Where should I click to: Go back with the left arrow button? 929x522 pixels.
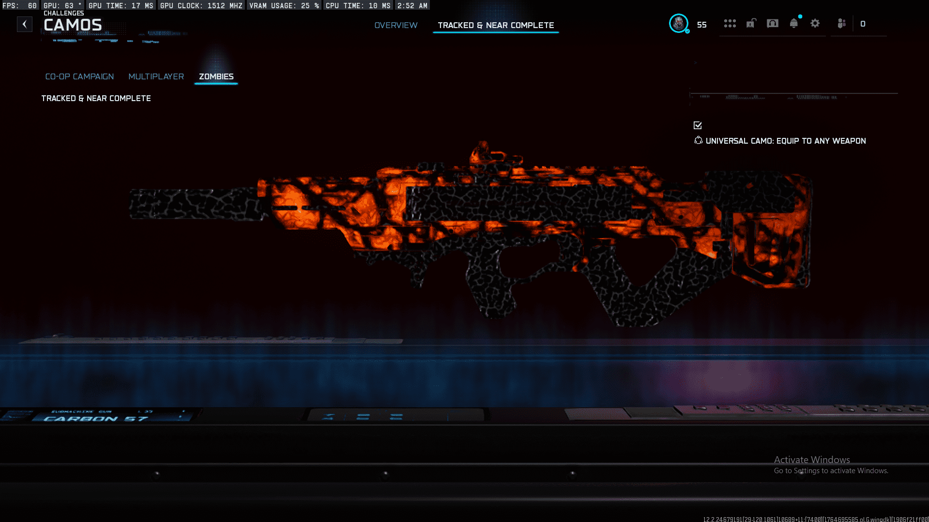pyautogui.click(x=25, y=24)
